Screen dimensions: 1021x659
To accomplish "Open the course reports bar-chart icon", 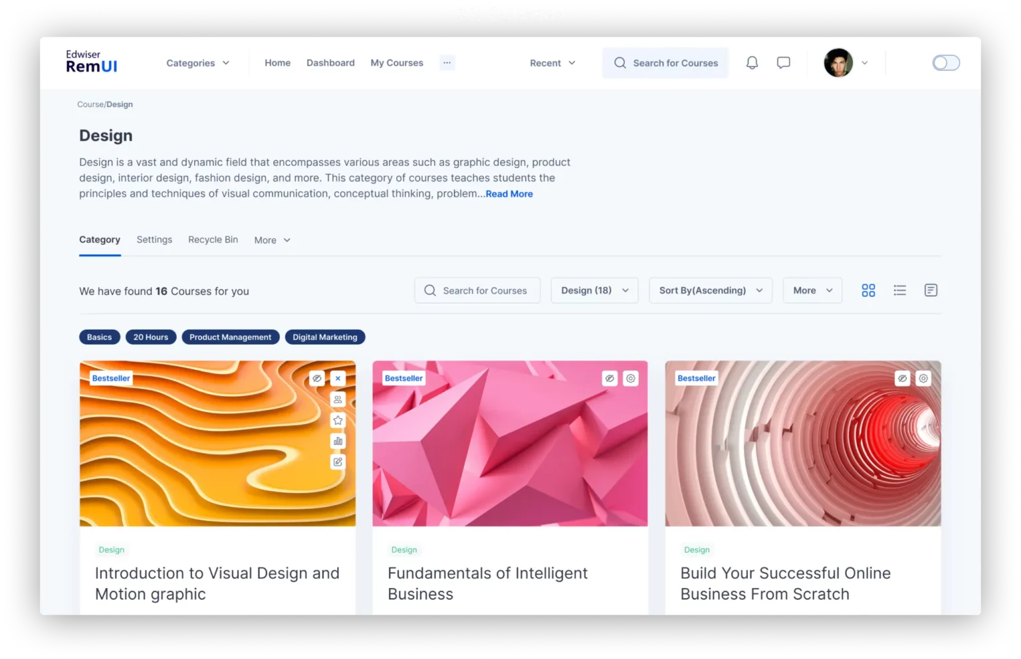I will tap(338, 440).
